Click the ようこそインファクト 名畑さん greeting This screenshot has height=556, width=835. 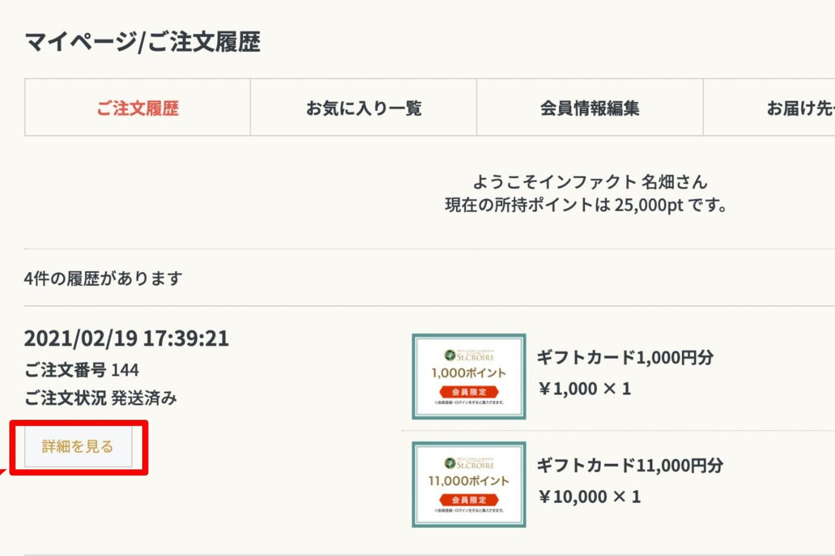coord(590,182)
